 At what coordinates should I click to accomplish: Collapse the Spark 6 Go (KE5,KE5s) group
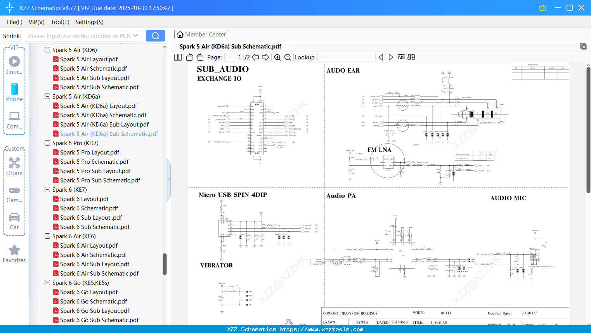47,283
